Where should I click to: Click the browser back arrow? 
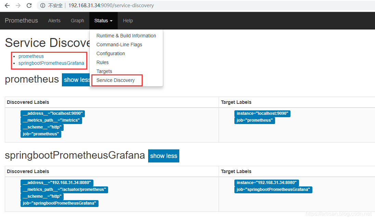pos(7,5)
